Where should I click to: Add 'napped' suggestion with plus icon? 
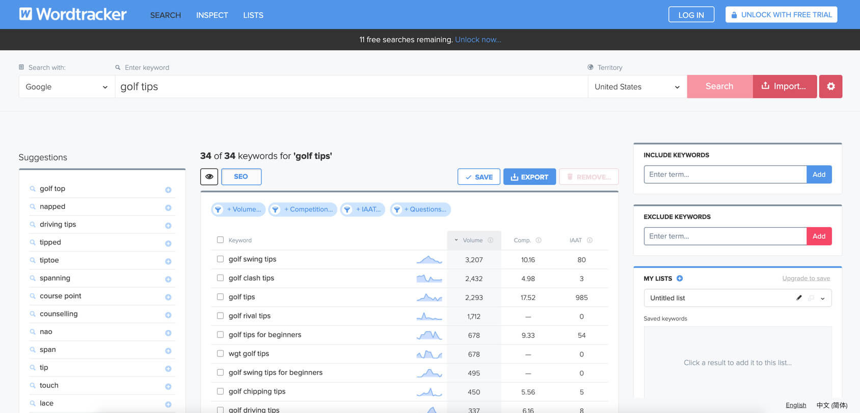click(168, 208)
